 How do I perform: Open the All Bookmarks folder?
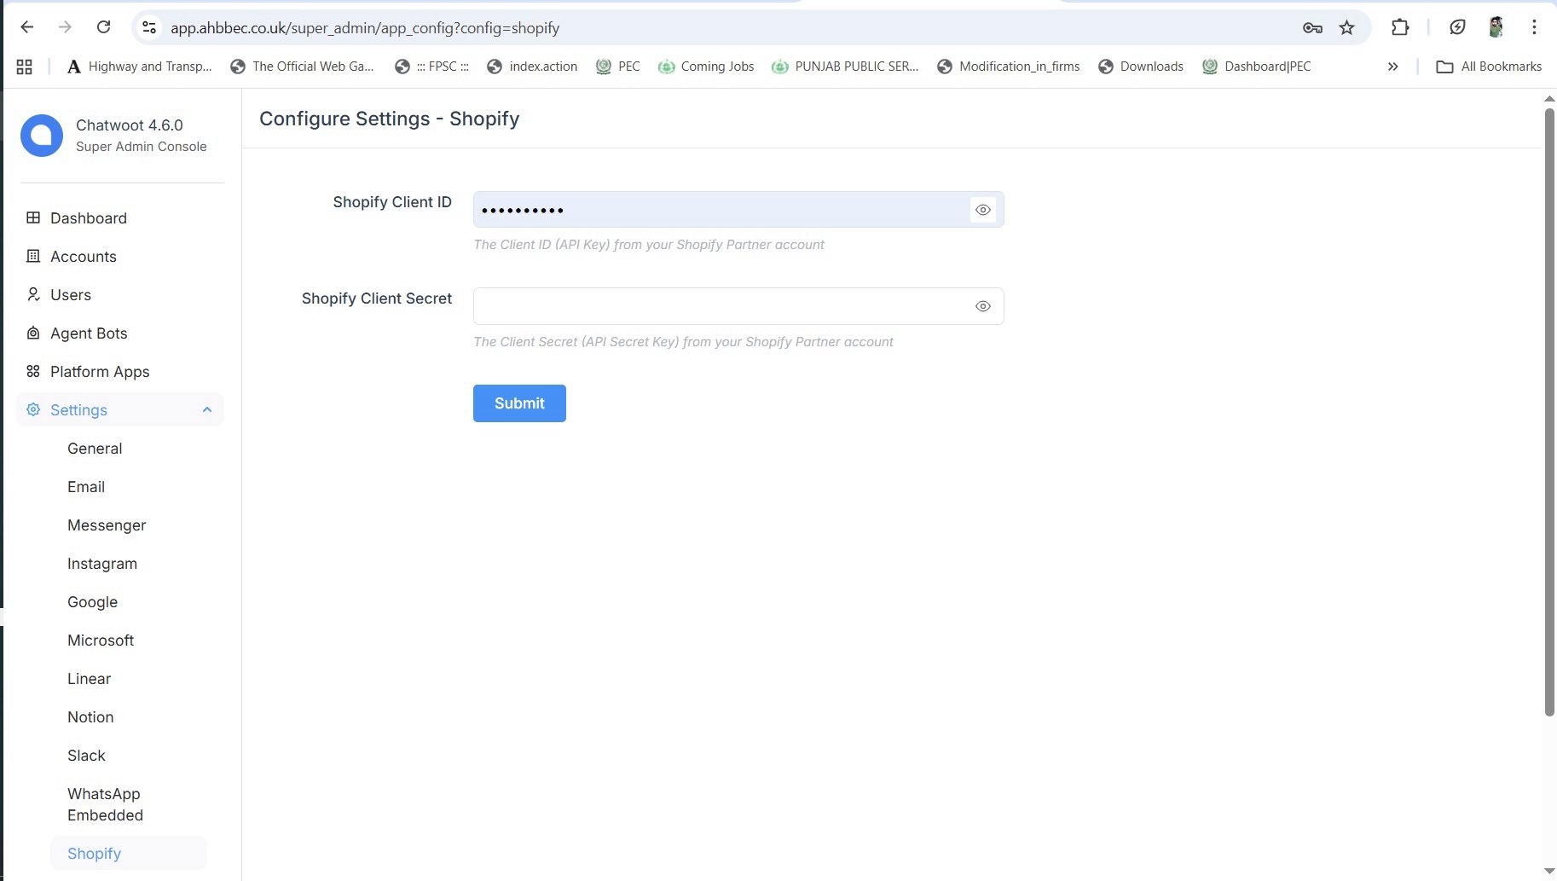1489,67
